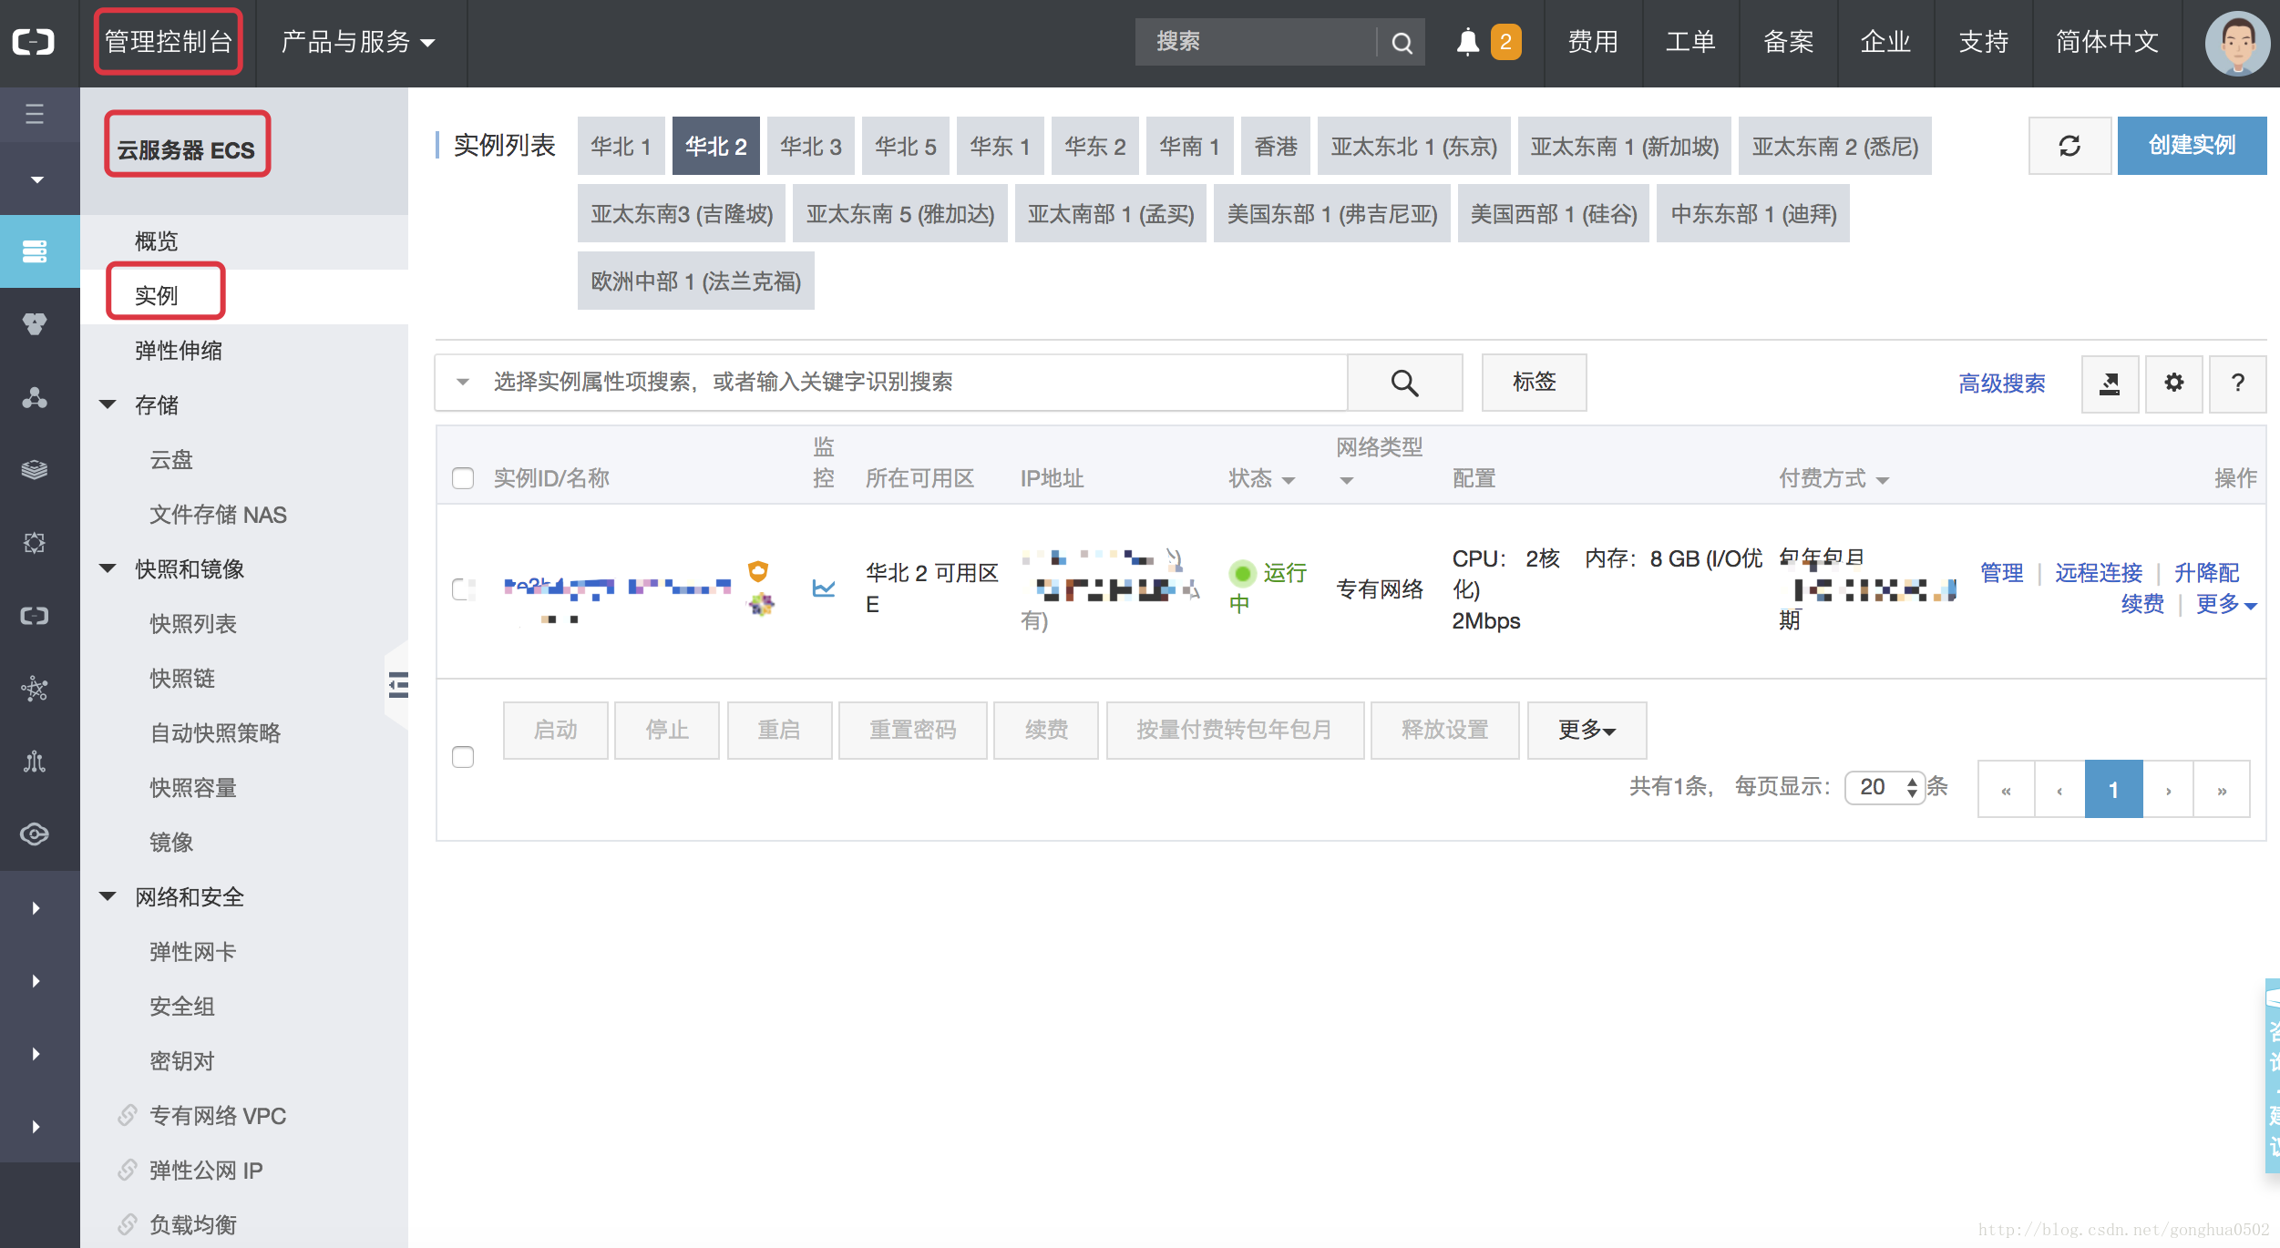Open the 网络类型 filter dropdown

(1347, 481)
